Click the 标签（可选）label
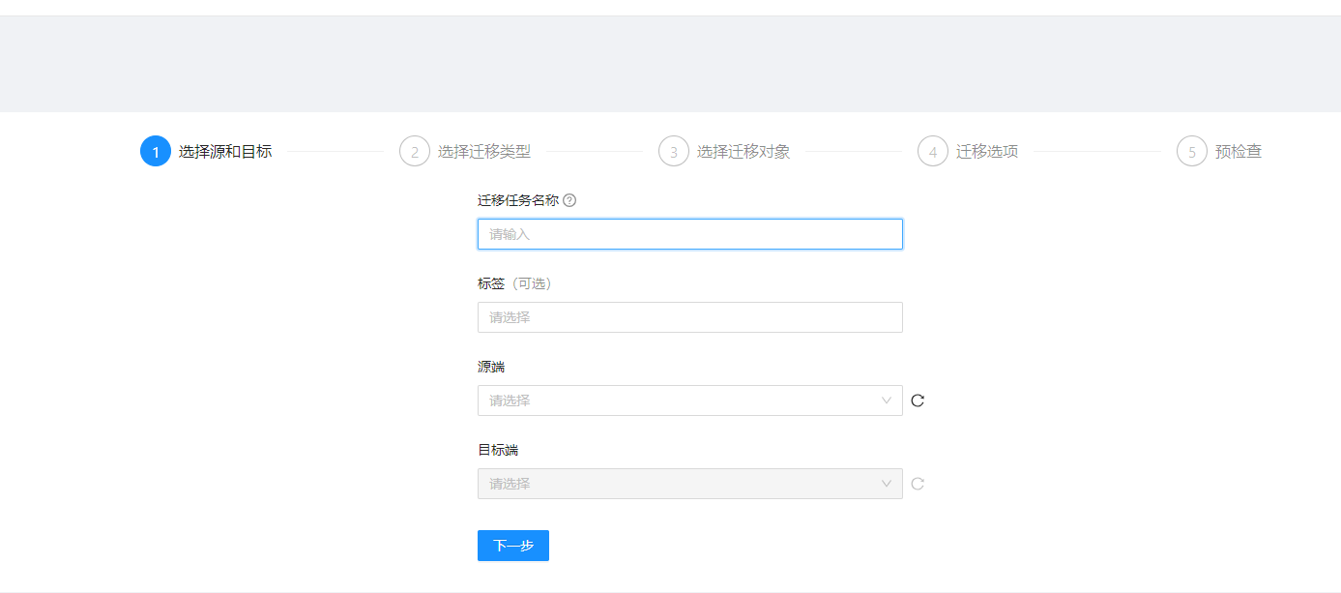Screen dimensions: 1341x593 point(514,284)
